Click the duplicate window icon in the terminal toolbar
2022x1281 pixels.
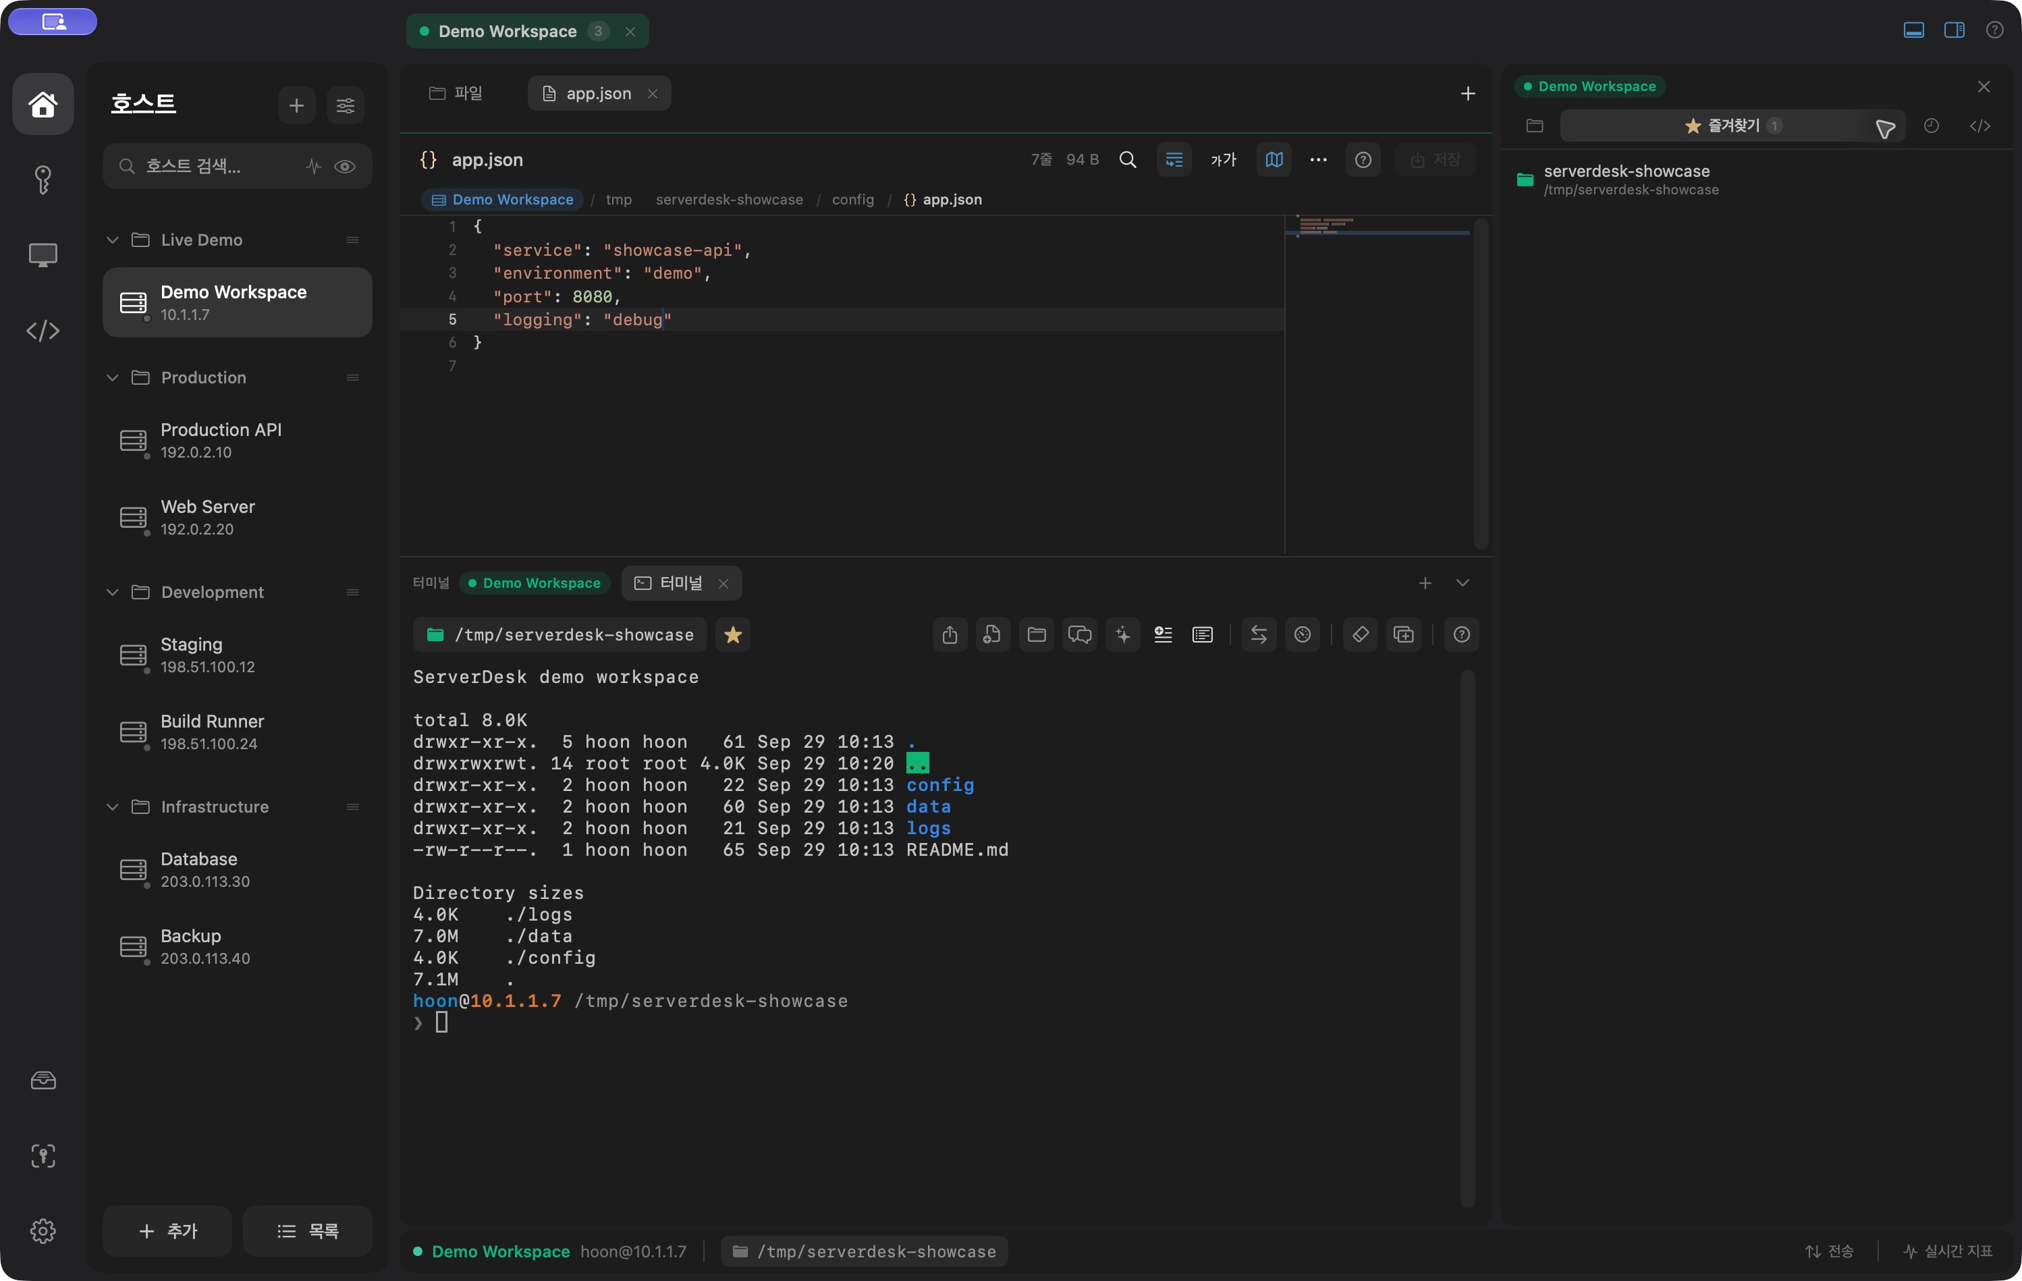pos(1404,635)
